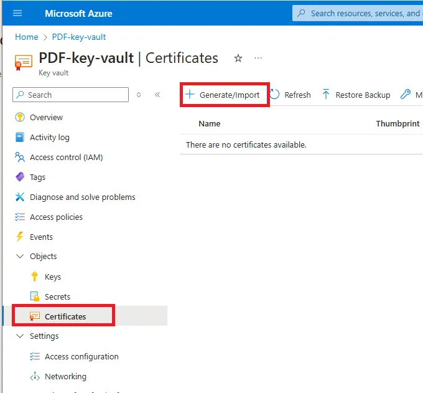Screen dimensions: 423x393
Task: Sort by Name column header
Action: click(x=210, y=124)
